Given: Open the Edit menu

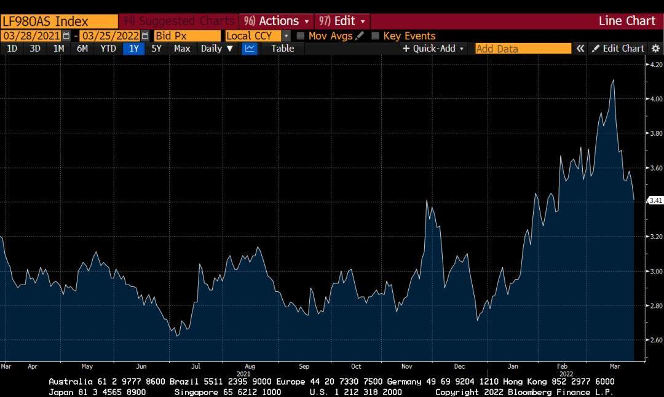Looking at the screenshot, I should [x=342, y=21].
